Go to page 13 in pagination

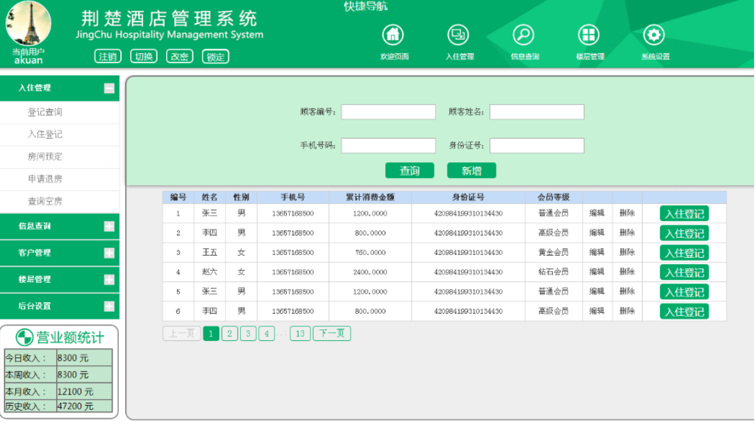click(x=300, y=334)
